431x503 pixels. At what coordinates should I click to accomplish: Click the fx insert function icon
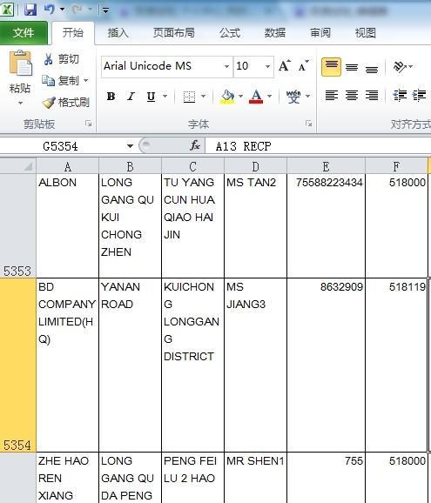pos(195,146)
